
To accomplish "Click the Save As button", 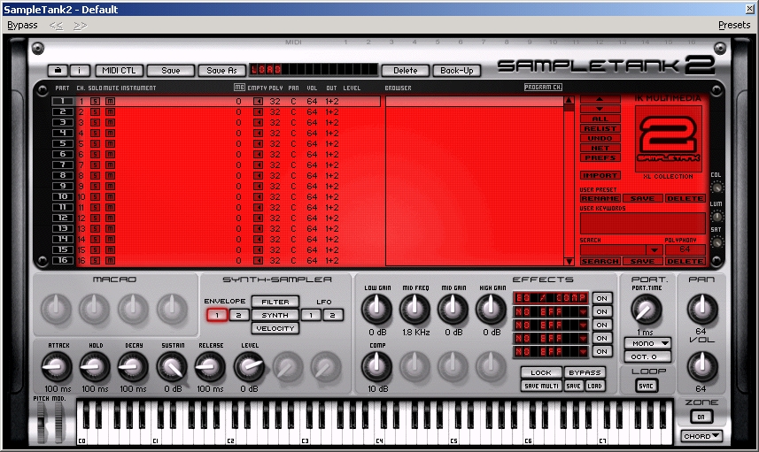I will tap(221, 71).
